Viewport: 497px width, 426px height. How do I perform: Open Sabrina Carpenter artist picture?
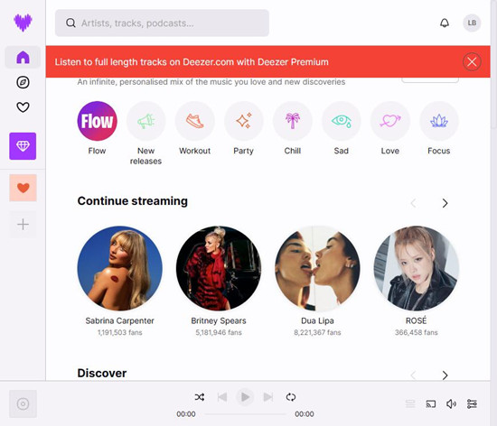(120, 268)
